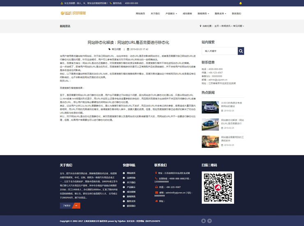Open the orange sports car news thumbnail

pos(210,142)
